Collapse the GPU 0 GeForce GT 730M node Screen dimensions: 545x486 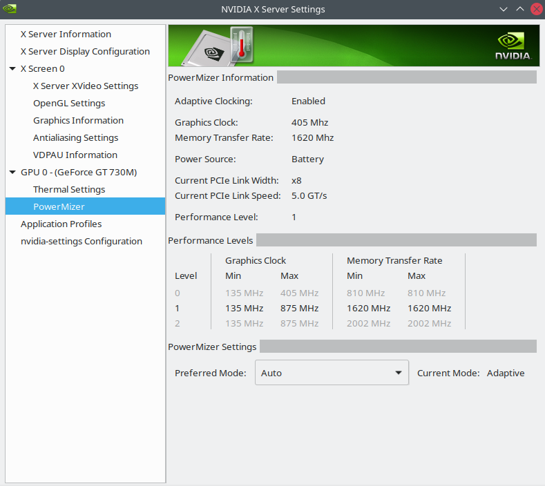(12, 173)
